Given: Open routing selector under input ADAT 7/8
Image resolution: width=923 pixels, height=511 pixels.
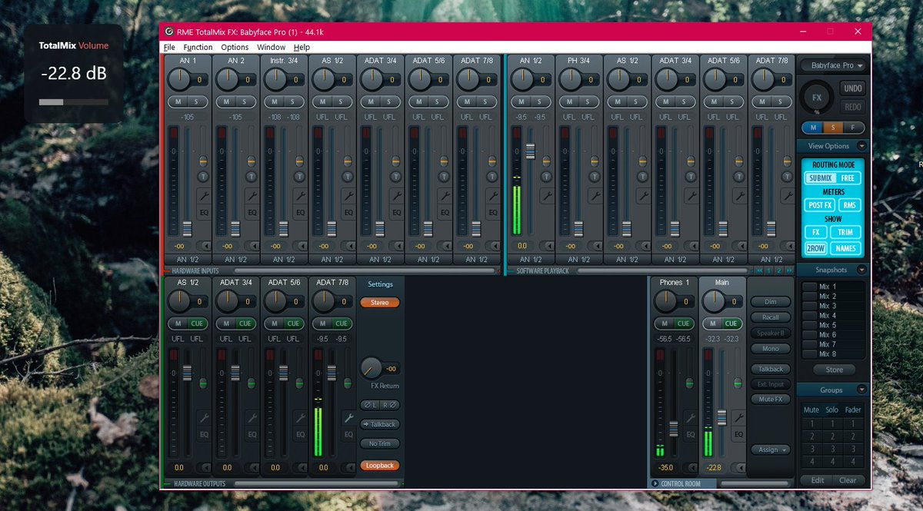Looking at the screenshot, I should point(477,259).
